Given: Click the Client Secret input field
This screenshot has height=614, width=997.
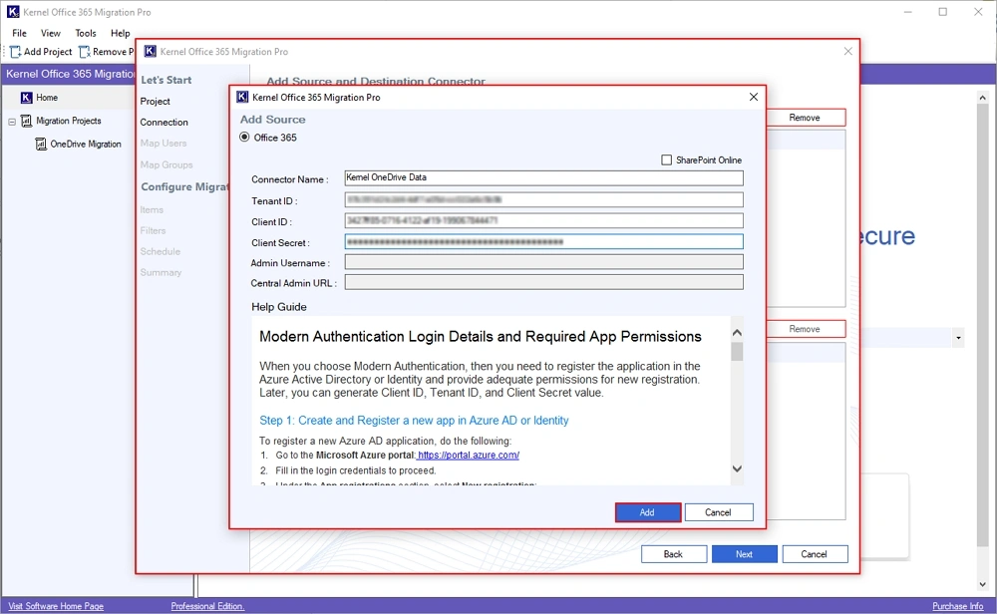Looking at the screenshot, I should click(x=543, y=241).
